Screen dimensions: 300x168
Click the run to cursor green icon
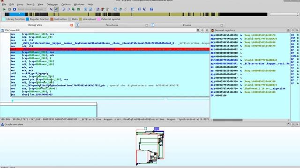[78, 9]
